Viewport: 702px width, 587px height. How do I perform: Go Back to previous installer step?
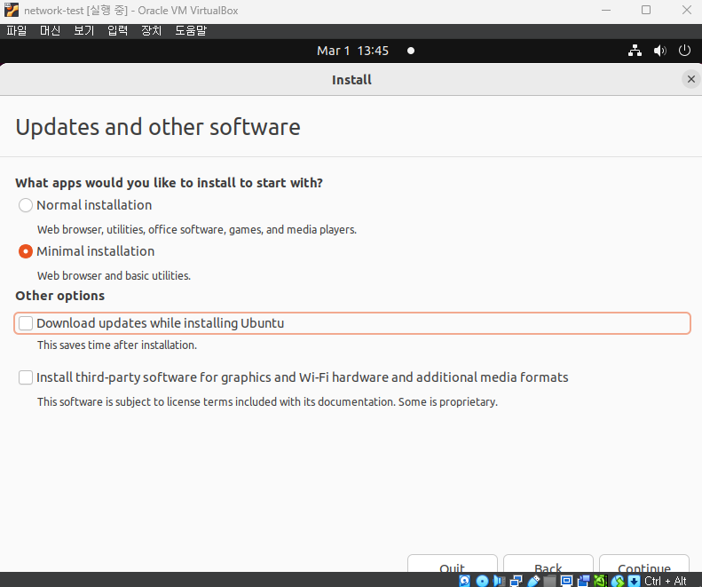(x=548, y=564)
